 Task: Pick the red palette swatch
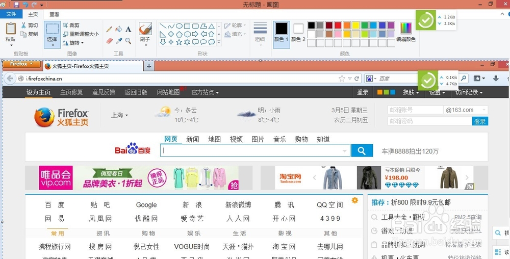[x=338, y=25]
